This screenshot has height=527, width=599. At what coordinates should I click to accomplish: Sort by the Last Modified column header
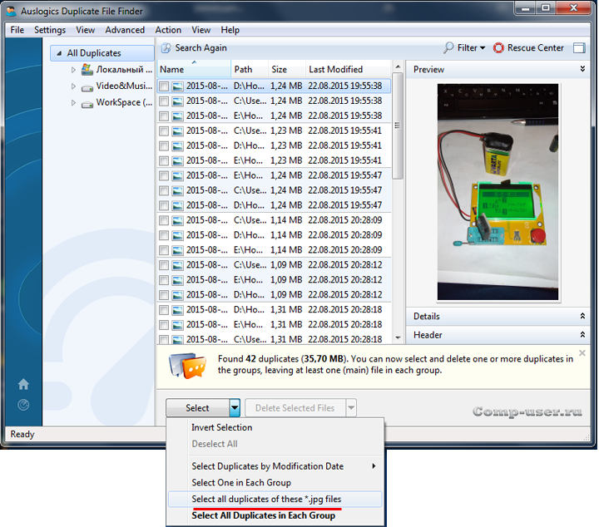[349, 70]
